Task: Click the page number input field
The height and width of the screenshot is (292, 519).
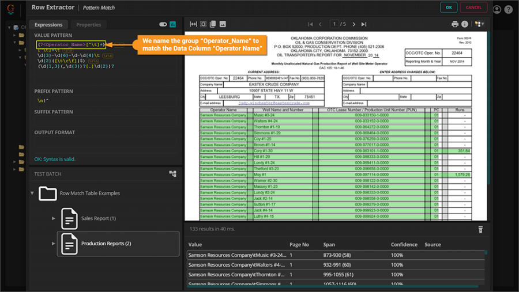Action: tap(334, 24)
